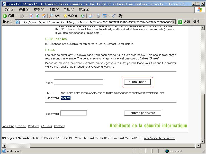Click the highlighted password result hackest

point(66,98)
